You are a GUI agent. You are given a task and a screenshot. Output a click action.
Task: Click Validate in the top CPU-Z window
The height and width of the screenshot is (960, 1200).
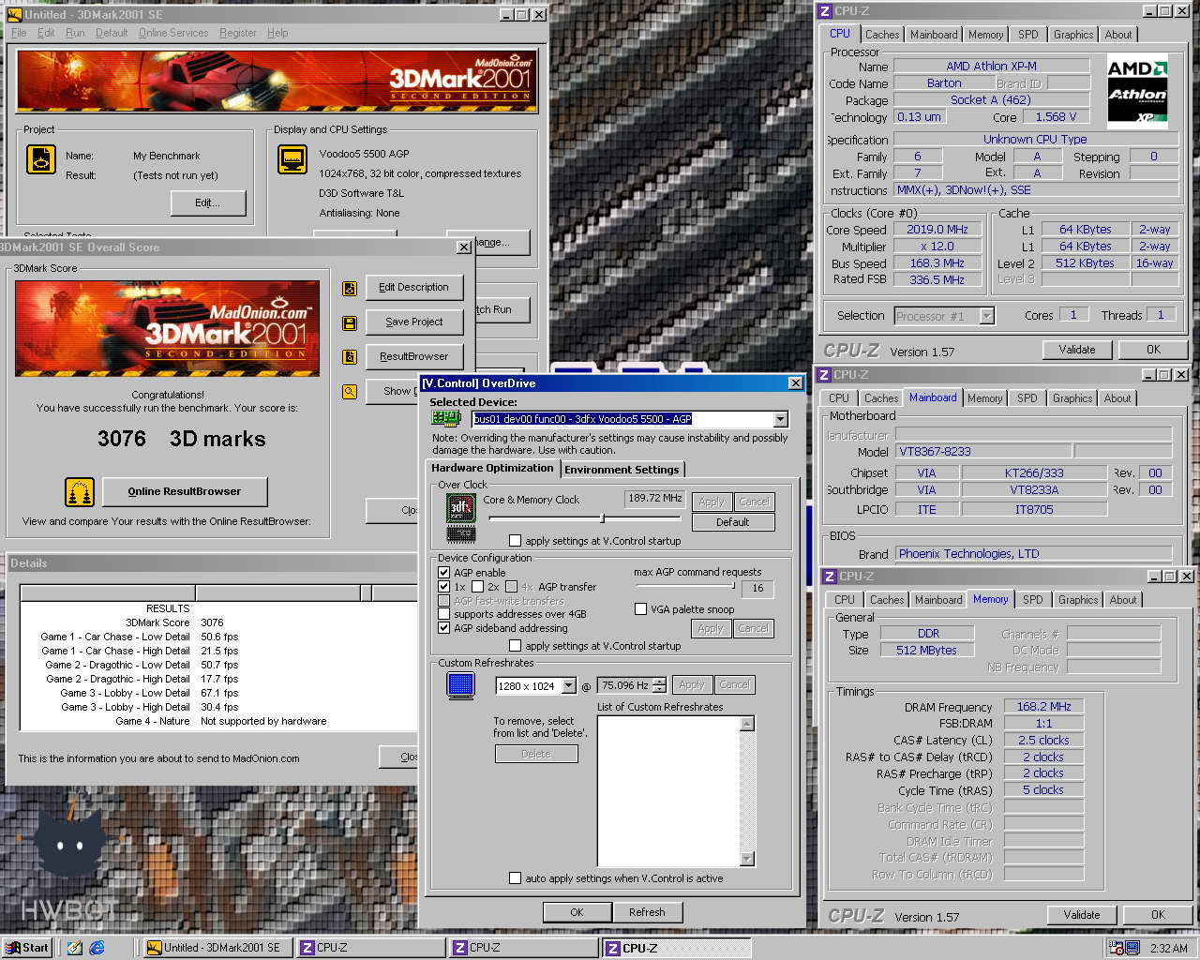[1077, 350]
